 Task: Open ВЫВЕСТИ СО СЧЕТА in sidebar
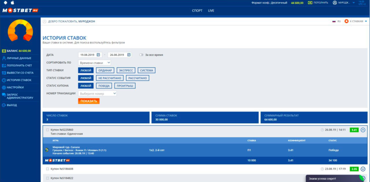(x=18, y=73)
